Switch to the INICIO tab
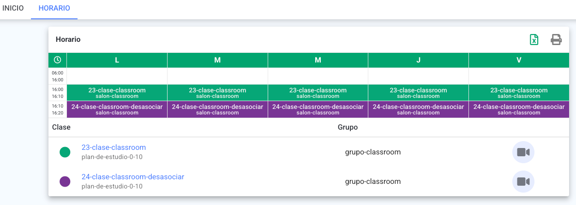Screen dimensions: 576x205 [13, 9]
